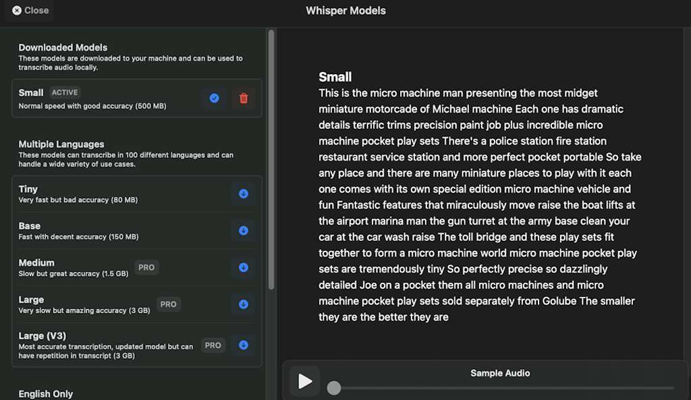The width and height of the screenshot is (691, 400).
Task: Download the Medium model
Action: click(243, 268)
